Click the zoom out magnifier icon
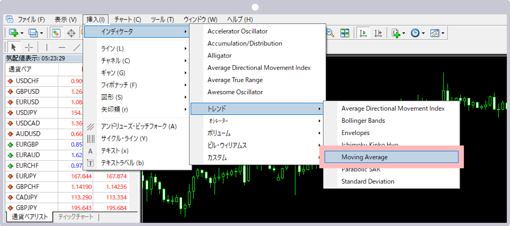Viewport: 510px width, 226px height. click(330, 33)
